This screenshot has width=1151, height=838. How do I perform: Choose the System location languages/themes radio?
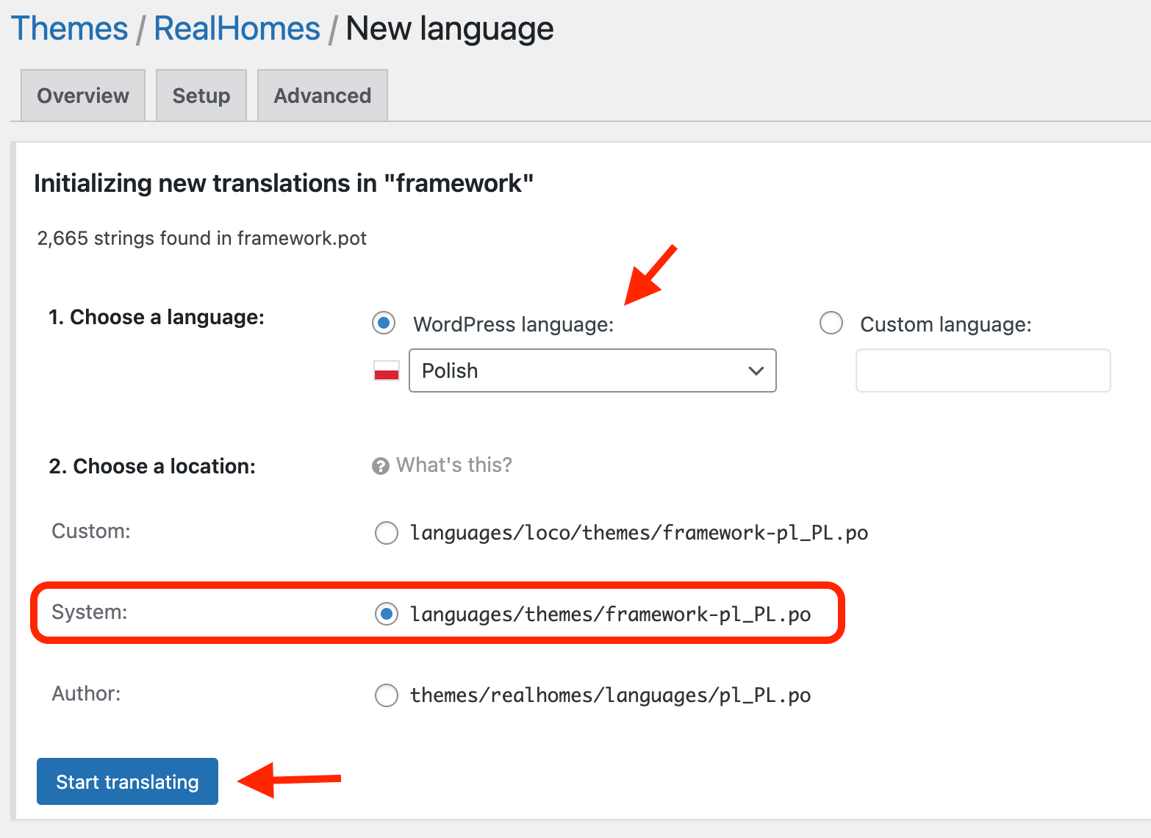(x=387, y=614)
